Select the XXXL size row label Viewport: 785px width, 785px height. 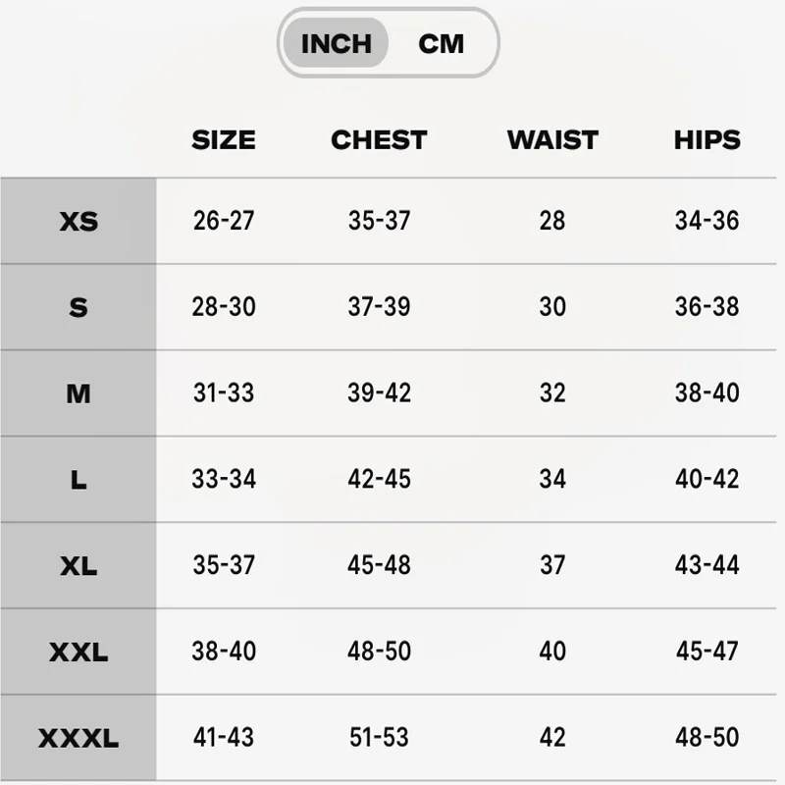[78, 738]
